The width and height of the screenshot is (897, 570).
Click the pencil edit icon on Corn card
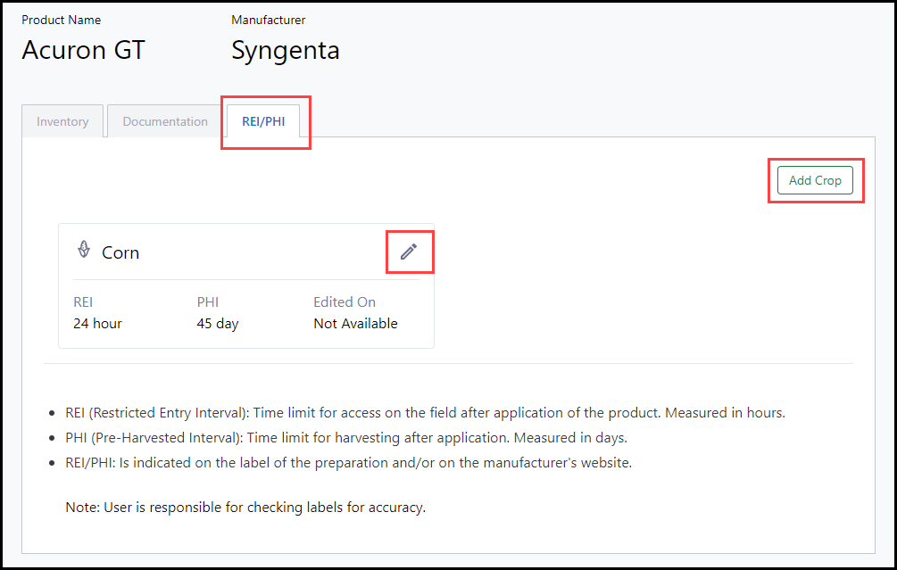409,252
